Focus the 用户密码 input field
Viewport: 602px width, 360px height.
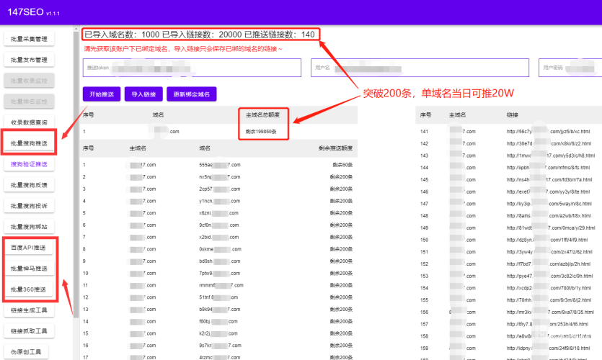(x=570, y=68)
